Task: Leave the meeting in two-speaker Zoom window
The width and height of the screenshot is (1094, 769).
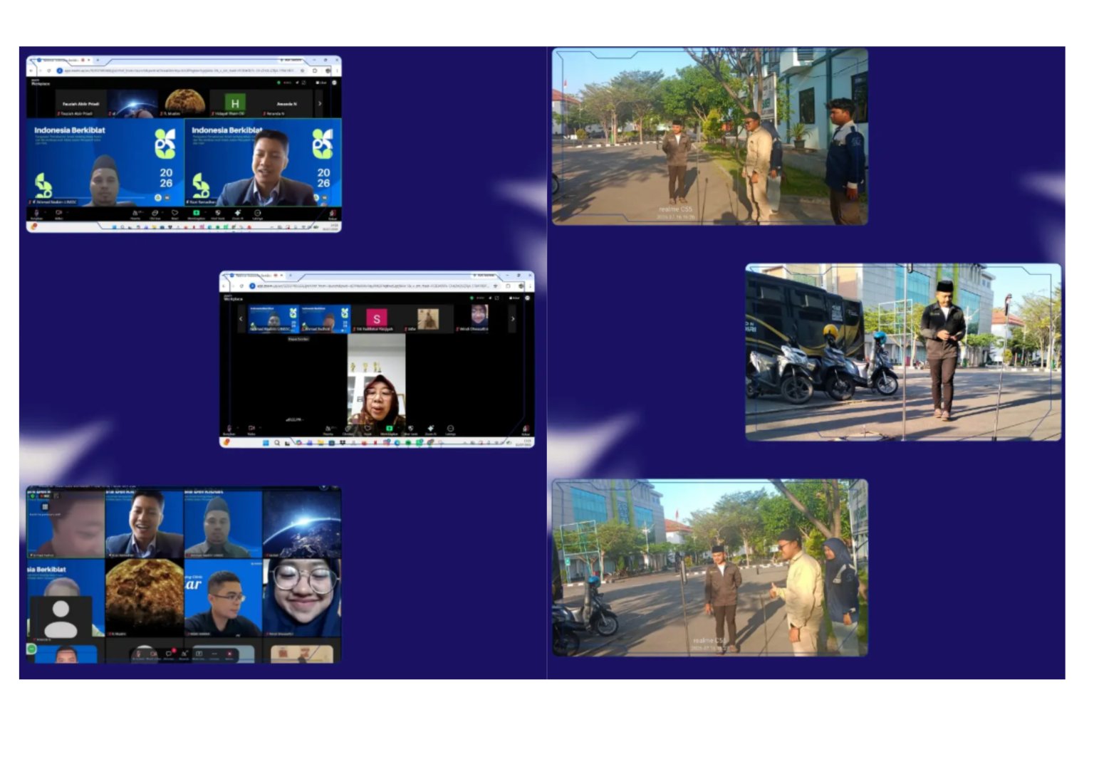Action: [x=332, y=214]
